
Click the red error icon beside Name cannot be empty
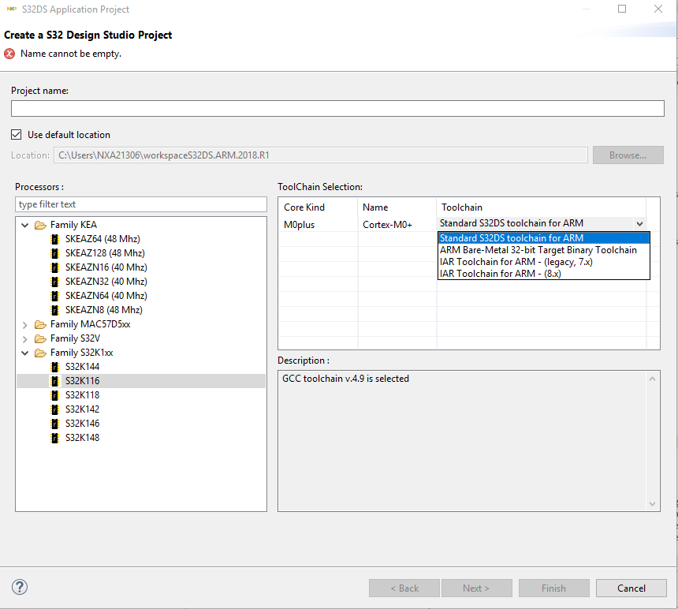pyautogui.click(x=9, y=54)
